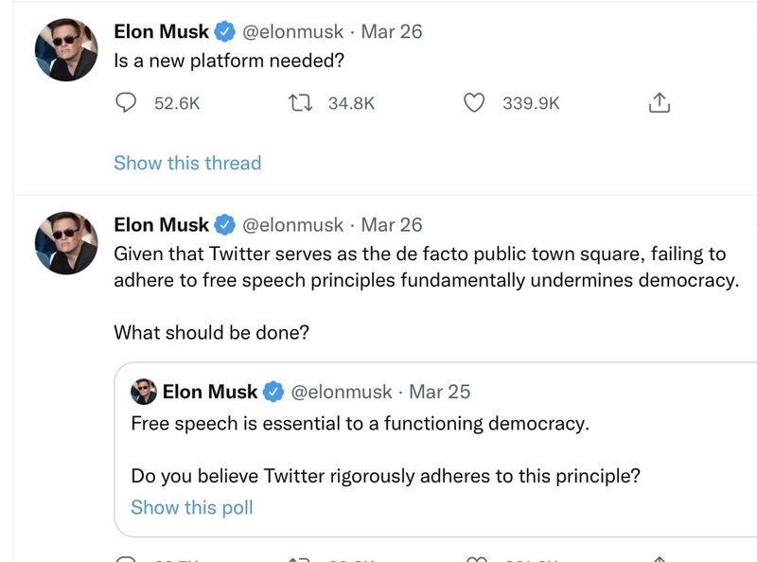Click the verified badge on the second tweet
Screen dimensions: 757x562
pos(224,225)
